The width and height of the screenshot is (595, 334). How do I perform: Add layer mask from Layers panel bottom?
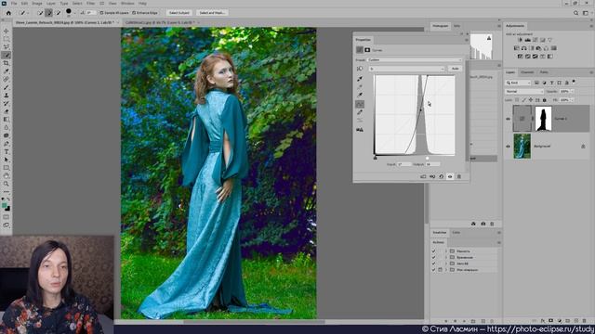551,321
